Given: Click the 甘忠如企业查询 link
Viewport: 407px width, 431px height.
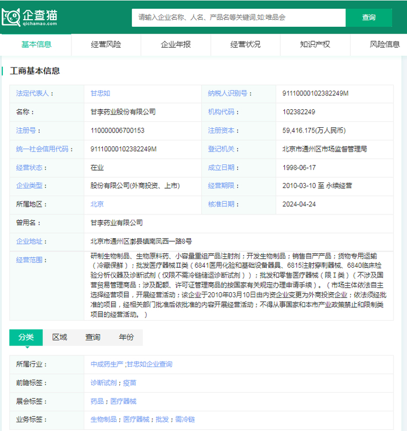Looking at the screenshot, I should tap(149, 364).
